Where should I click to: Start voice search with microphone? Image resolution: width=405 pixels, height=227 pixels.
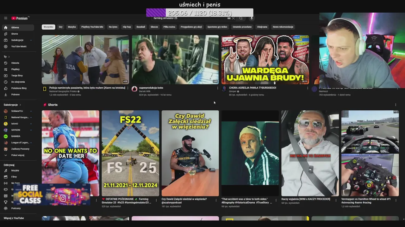[252, 18]
